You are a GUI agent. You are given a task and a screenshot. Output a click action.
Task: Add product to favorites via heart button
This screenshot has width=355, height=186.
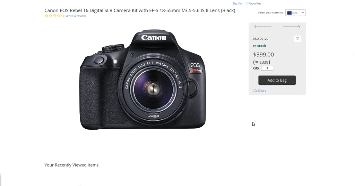[x=297, y=39]
